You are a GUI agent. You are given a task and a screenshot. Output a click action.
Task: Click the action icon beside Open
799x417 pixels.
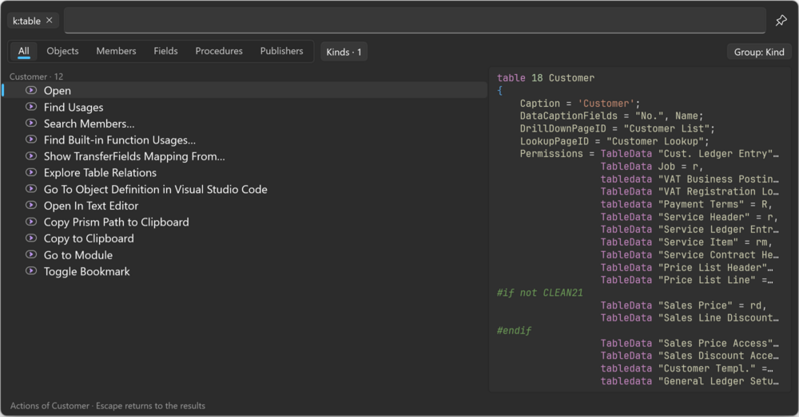pos(31,90)
